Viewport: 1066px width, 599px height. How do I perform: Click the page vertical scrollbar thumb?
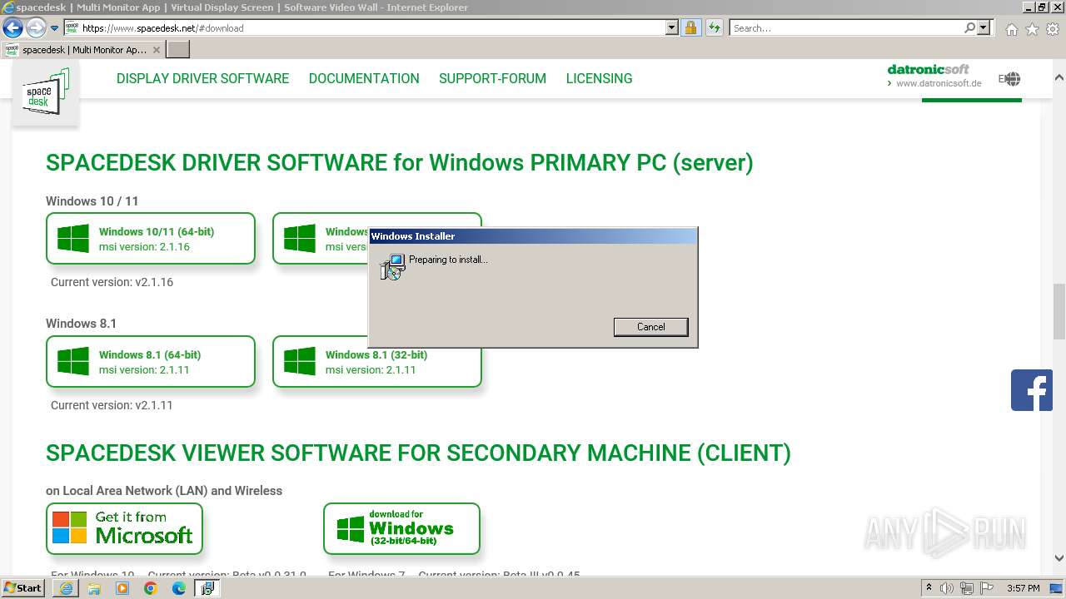click(x=1059, y=311)
